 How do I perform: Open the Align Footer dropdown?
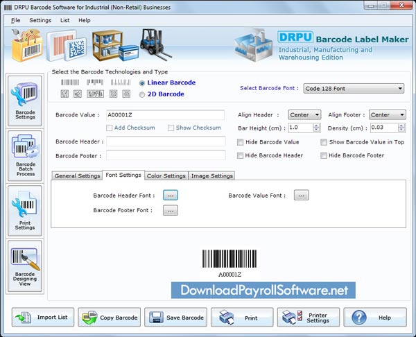click(x=387, y=115)
